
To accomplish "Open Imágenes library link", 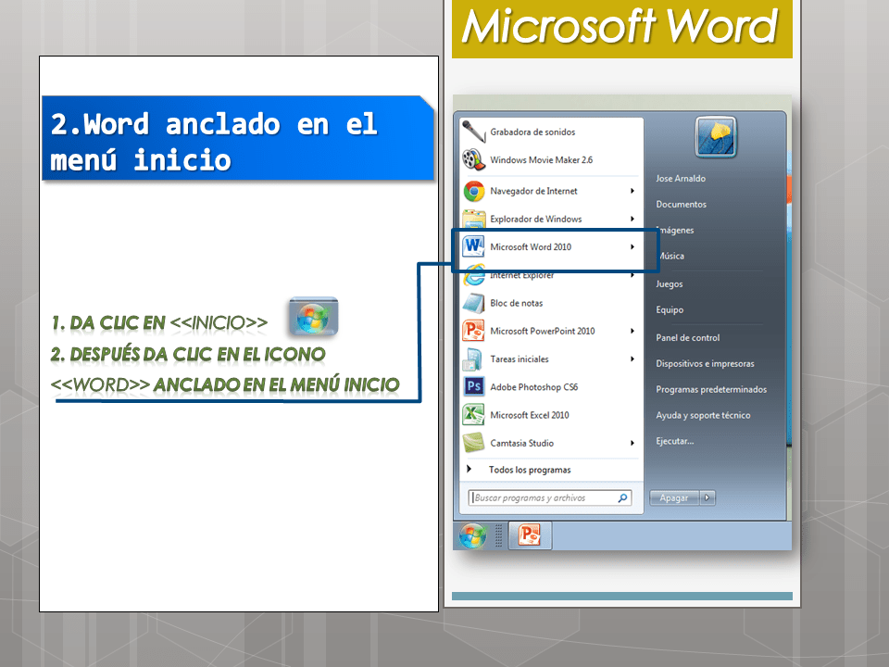I will tap(675, 231).
